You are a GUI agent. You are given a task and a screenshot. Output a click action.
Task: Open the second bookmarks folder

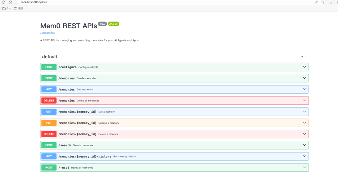(18, 9)
